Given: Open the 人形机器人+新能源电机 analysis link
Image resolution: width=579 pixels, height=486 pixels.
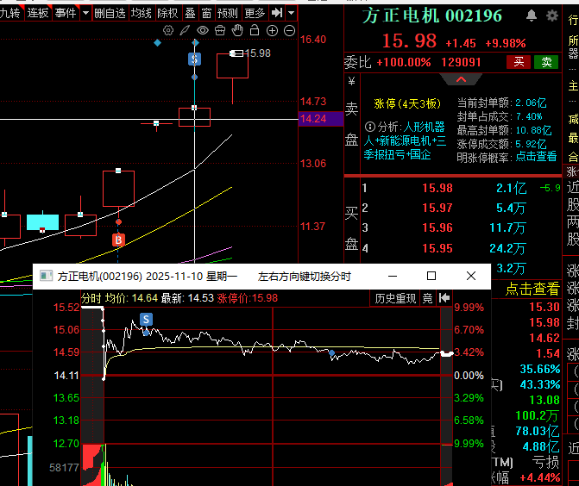Looking at the screenshot, I should tap(405, 140).
